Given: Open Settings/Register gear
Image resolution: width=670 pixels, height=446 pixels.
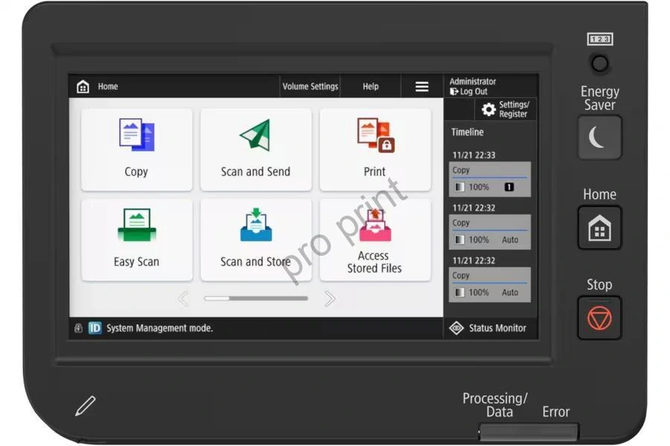Looking at the screenshot, I should [x=506, y=109].
